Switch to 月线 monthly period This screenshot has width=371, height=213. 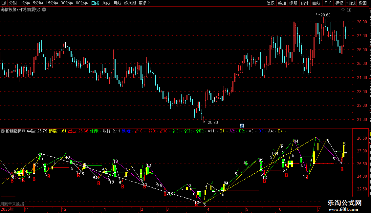point(117,3)
